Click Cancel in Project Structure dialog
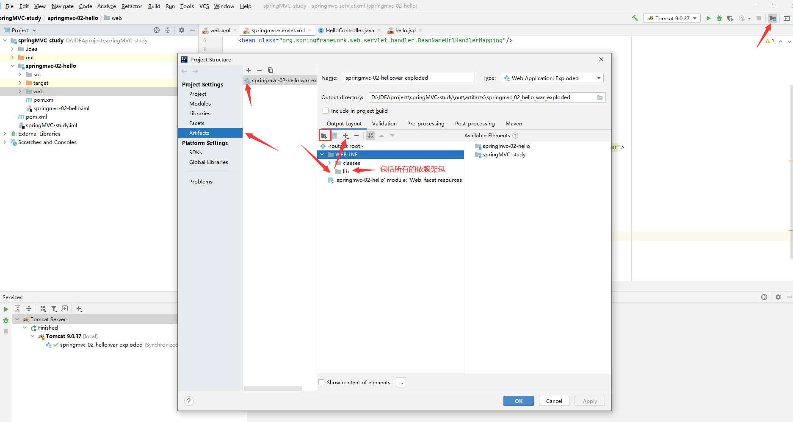Viewport: 793px width, 422px height. tap(554, 401)
